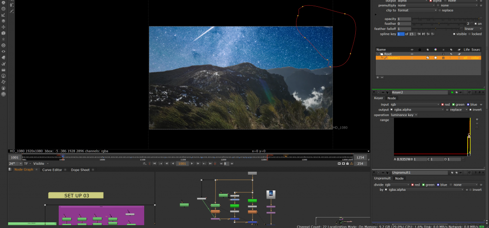This screenshot has width=489, height=228.
Task: Open help for Keyer2 node
Action: click(x=476, y=92)
